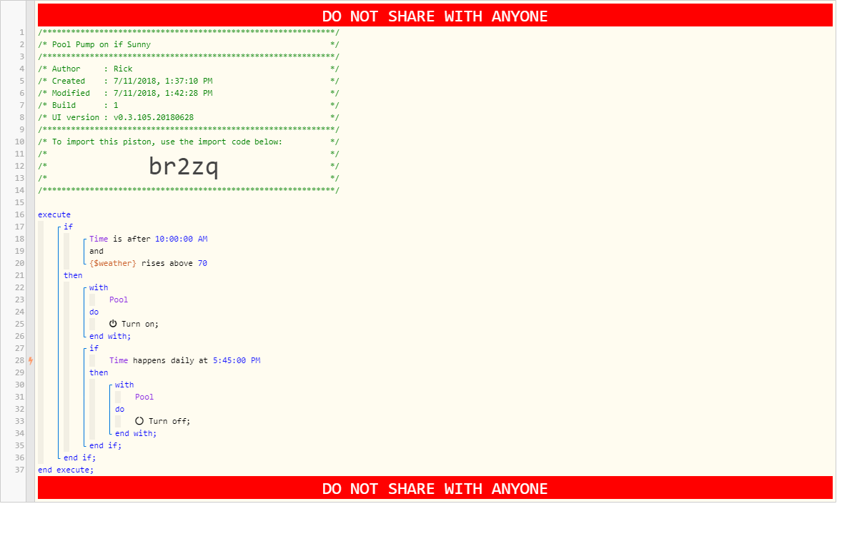Select the import code br2zq

(184, 167)
